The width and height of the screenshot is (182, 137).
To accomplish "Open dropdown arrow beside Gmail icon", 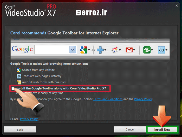I will click(134, 50).
